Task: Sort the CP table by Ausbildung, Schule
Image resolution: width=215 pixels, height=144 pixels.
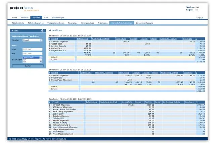Action: click(168, 39)
